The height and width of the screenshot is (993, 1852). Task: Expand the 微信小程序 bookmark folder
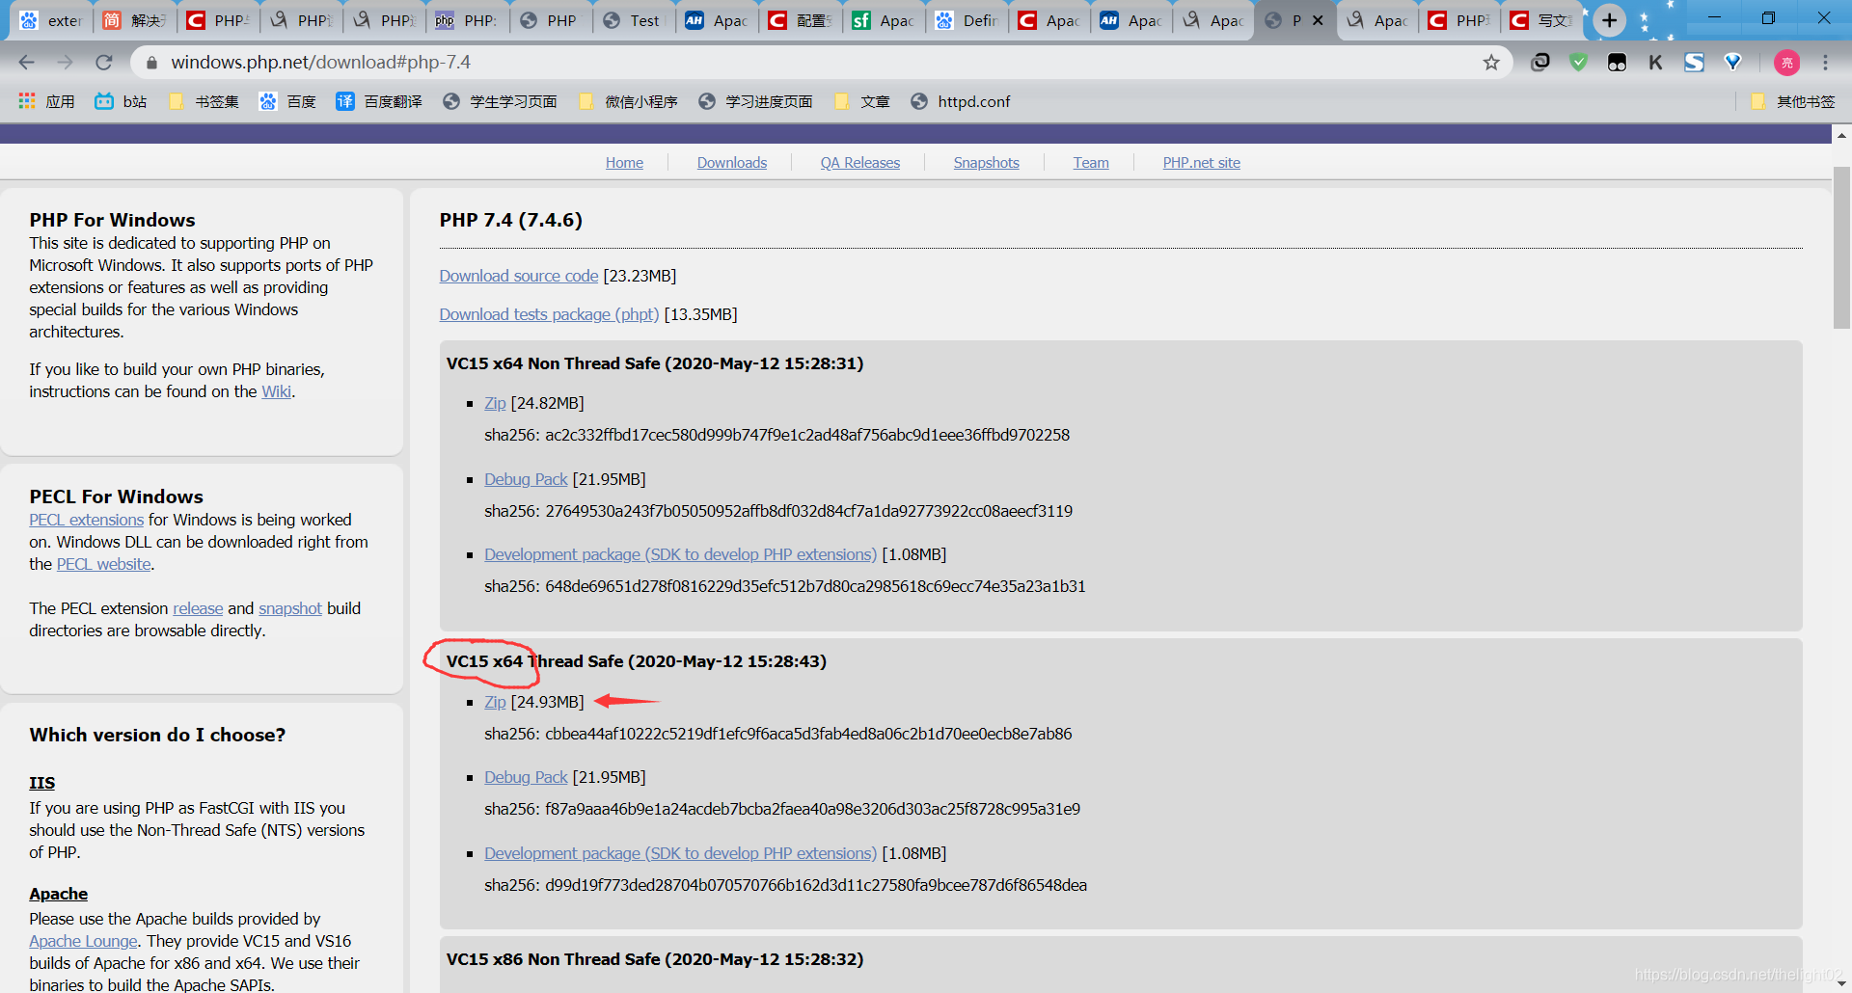click(628, 101)
